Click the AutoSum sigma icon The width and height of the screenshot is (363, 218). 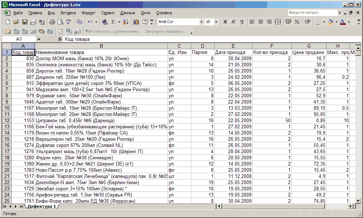tap(113, 22)
